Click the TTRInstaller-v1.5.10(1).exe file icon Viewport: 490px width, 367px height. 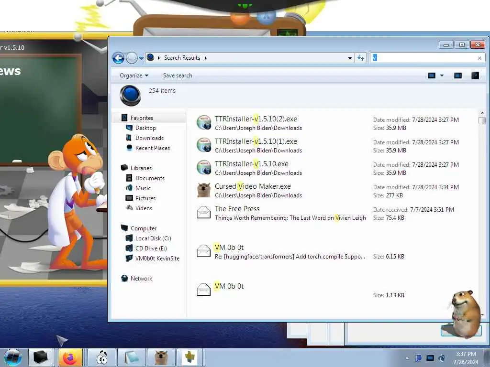(x=204, y=145)
